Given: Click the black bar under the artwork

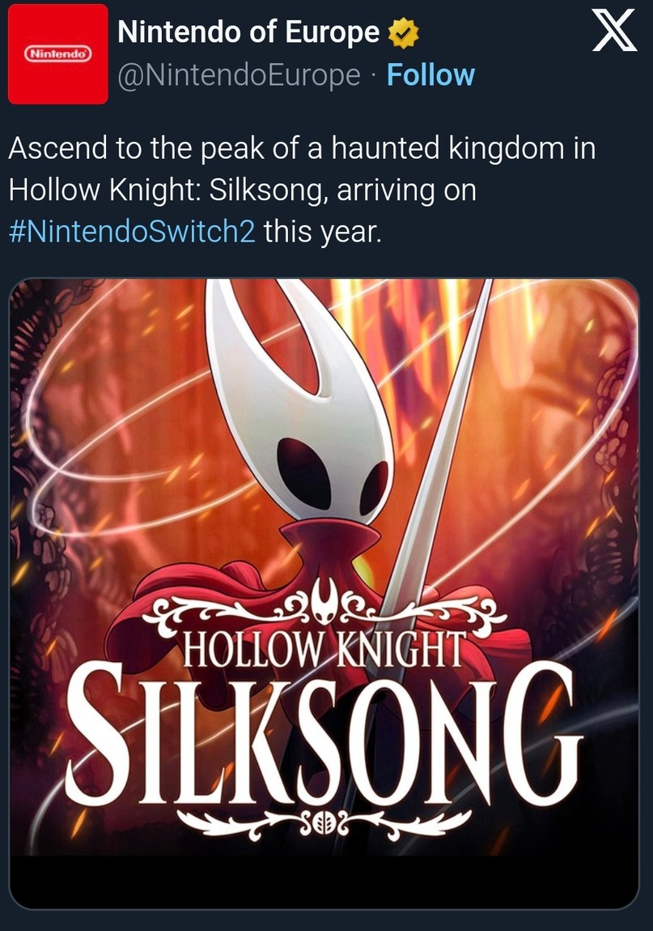Looking at the screenshot, I should (x=324, y=882).
